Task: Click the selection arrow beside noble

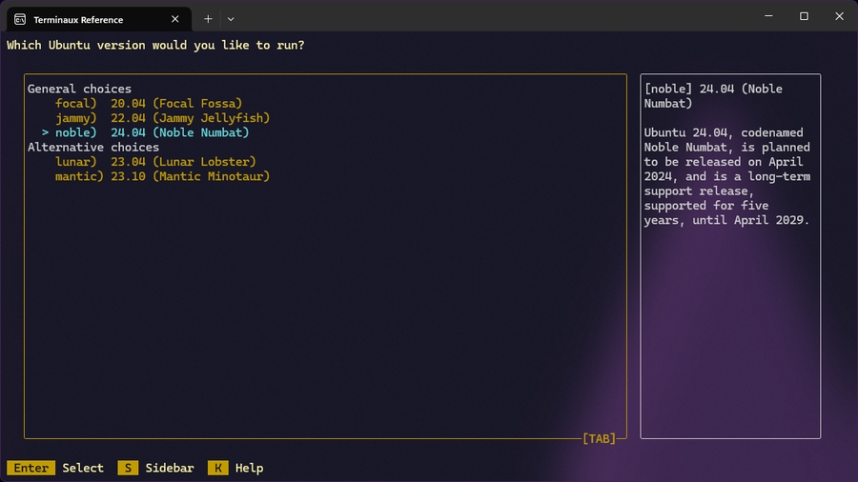Action: [x=45, y=132]
